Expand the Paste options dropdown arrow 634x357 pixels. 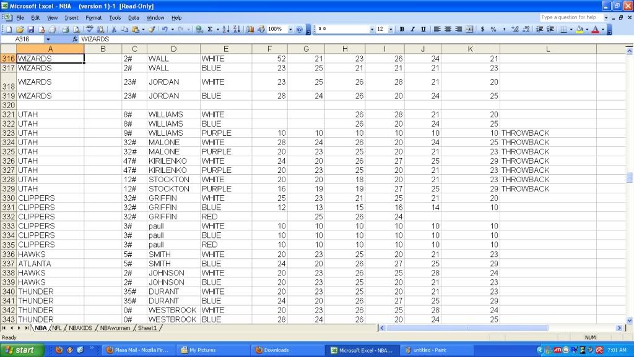(x=143, y=29)
